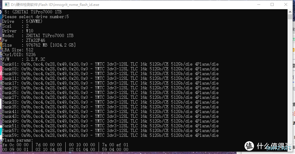This screenshot has width=295, height=154.
Task: Click the 'Ctrl/DID: 5236' line
Action: (19, 55)
